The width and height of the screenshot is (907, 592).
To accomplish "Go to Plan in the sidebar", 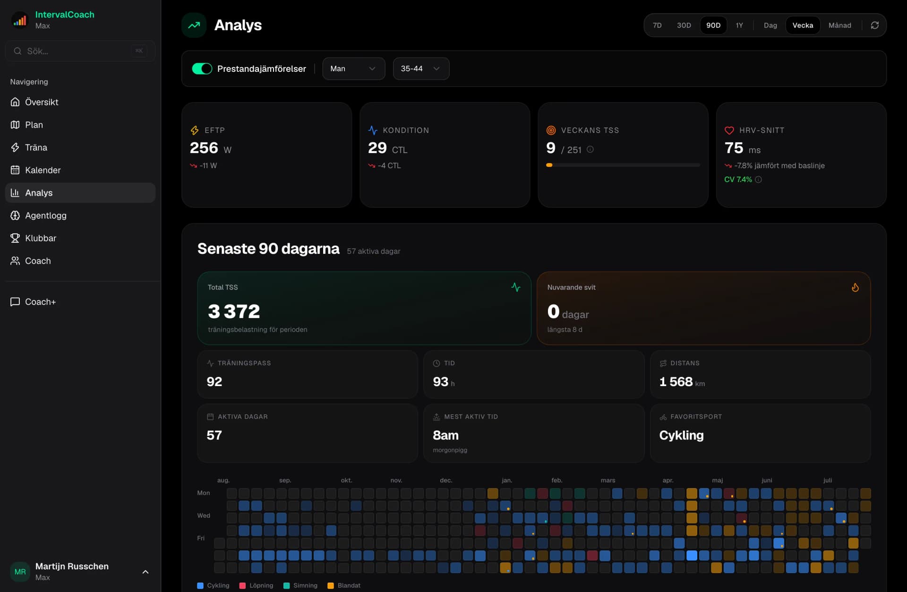I will pyautogui.click(x=80, y=125).
